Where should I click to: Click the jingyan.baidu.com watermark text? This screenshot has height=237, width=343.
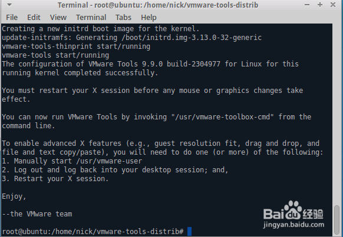point(293,225)
